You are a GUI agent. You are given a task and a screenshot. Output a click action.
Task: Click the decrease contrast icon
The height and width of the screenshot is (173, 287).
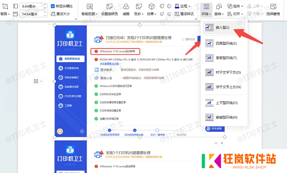tap(169, 6)
